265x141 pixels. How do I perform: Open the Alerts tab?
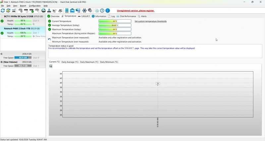coord(142,16)
